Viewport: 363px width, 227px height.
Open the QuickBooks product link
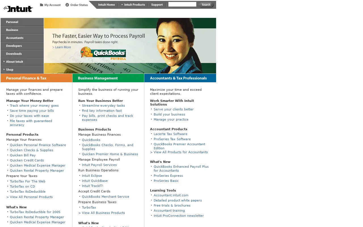[91, 140]
